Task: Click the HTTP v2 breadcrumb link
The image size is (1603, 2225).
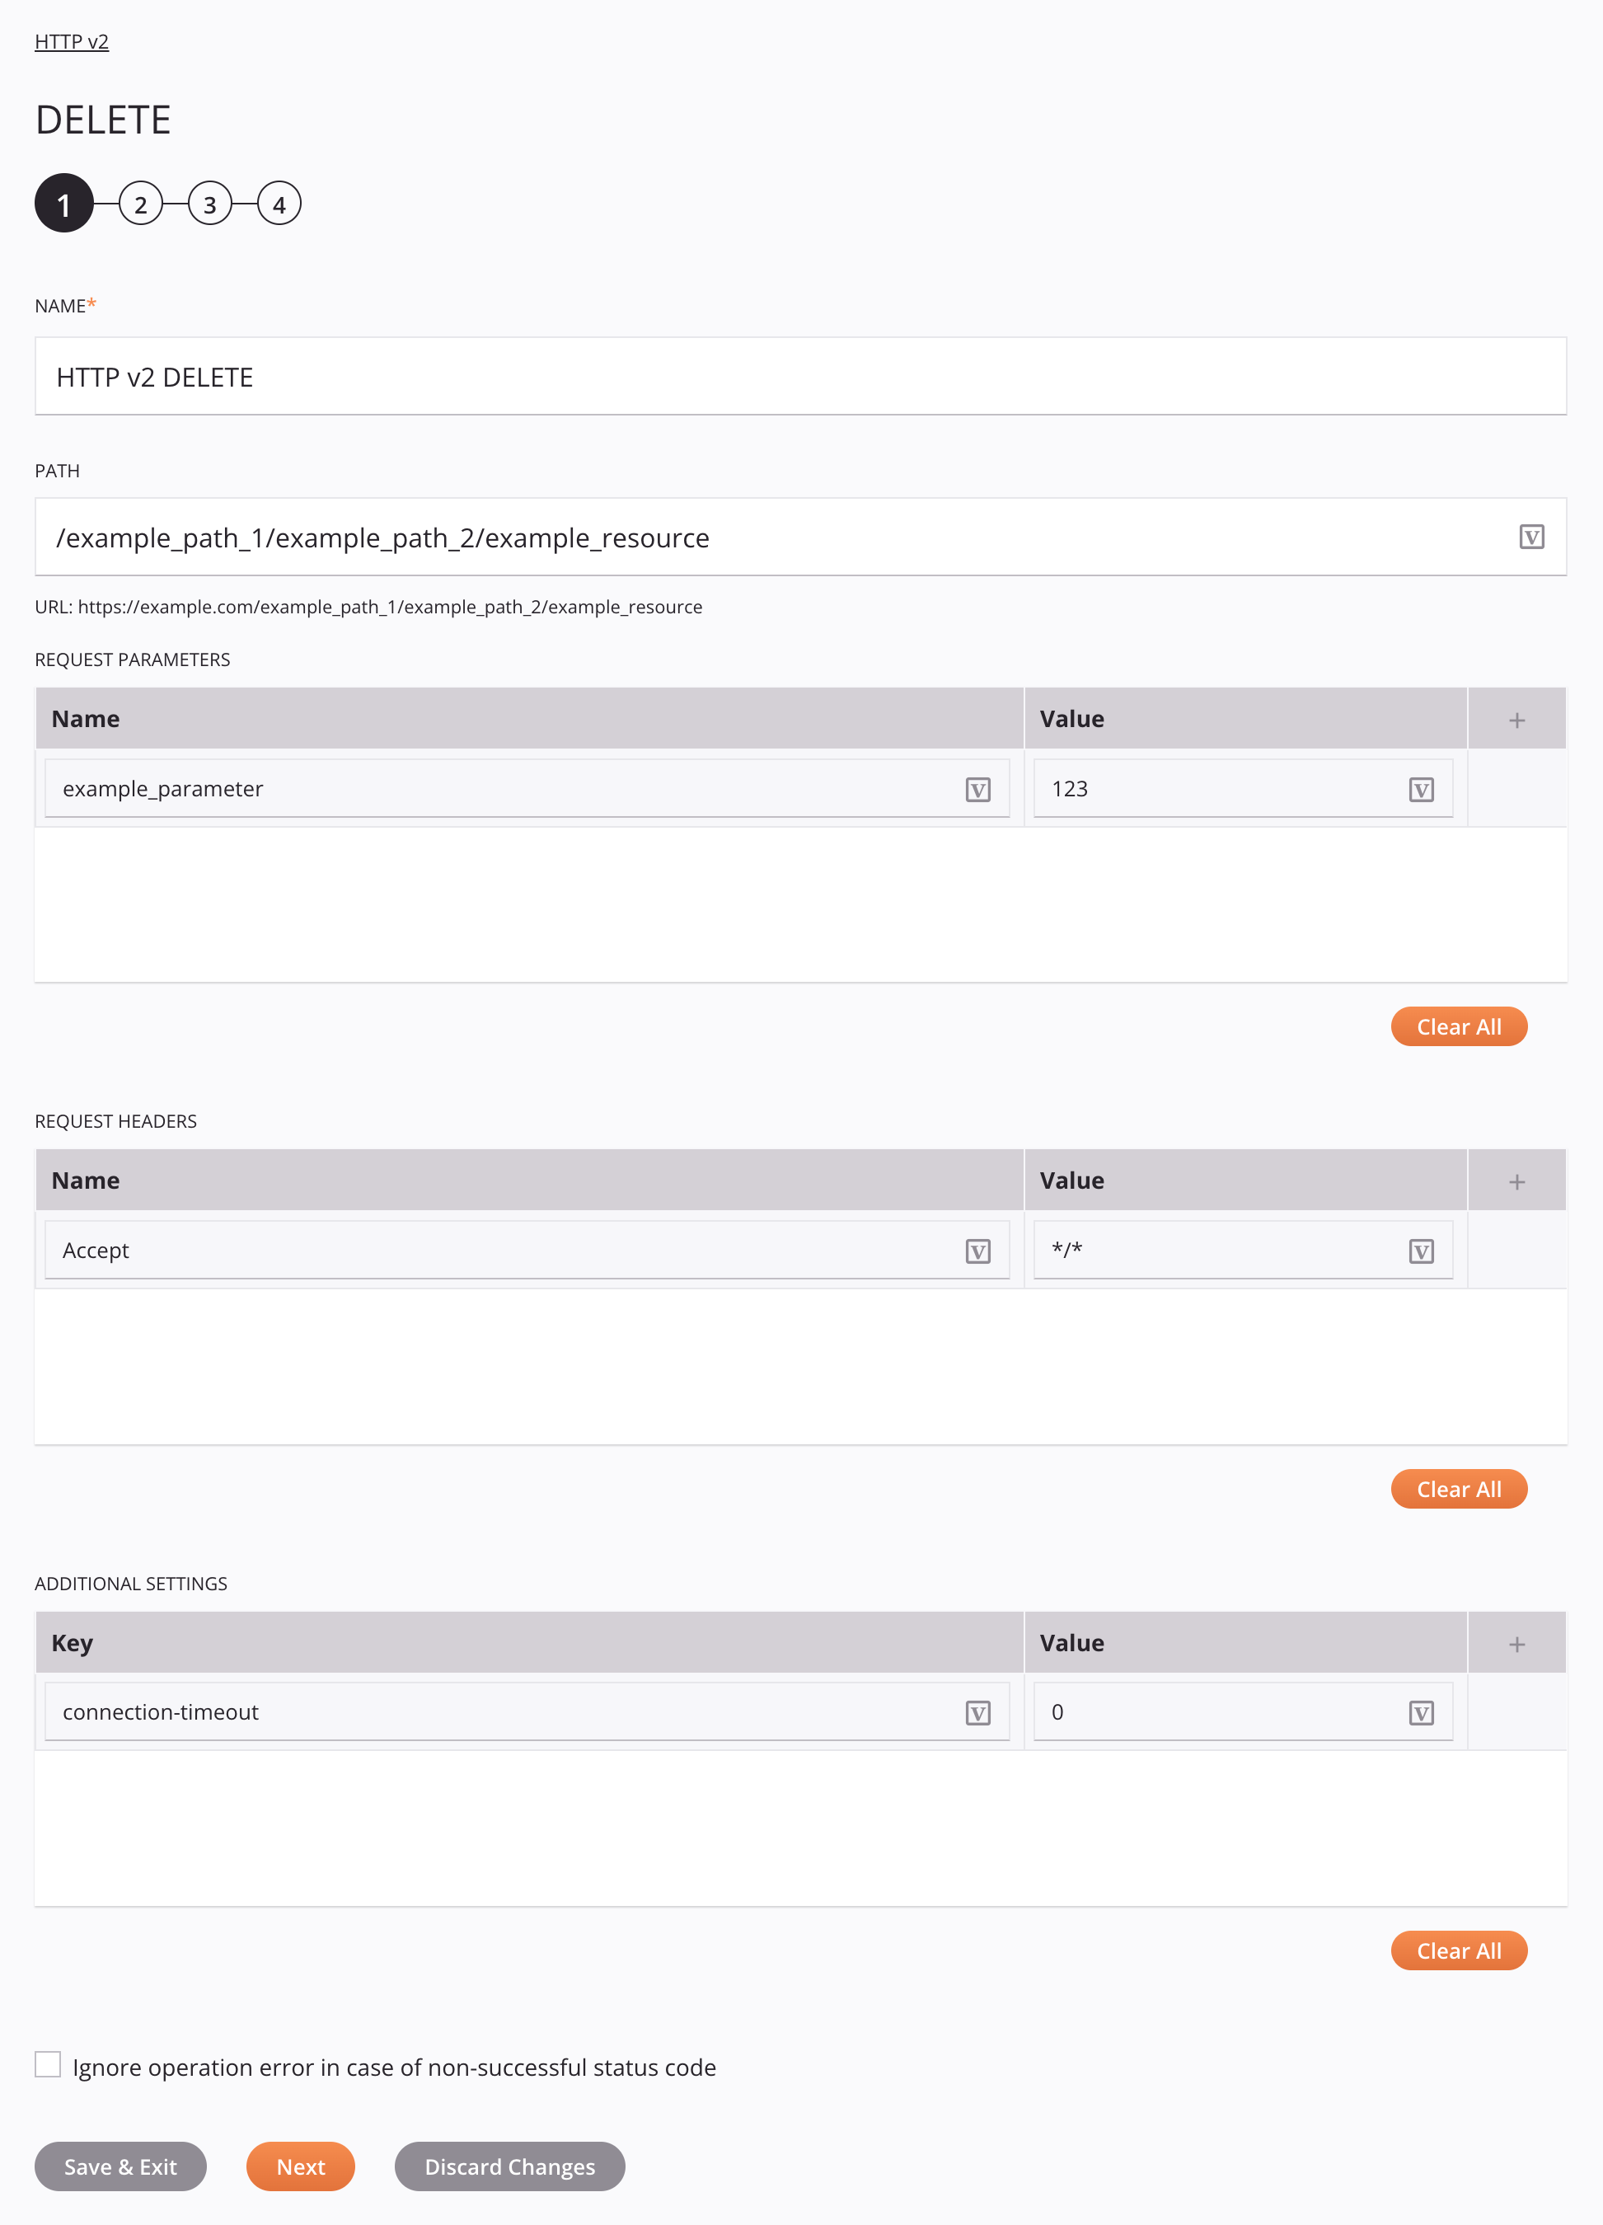Action: click(x=71, y=40)
